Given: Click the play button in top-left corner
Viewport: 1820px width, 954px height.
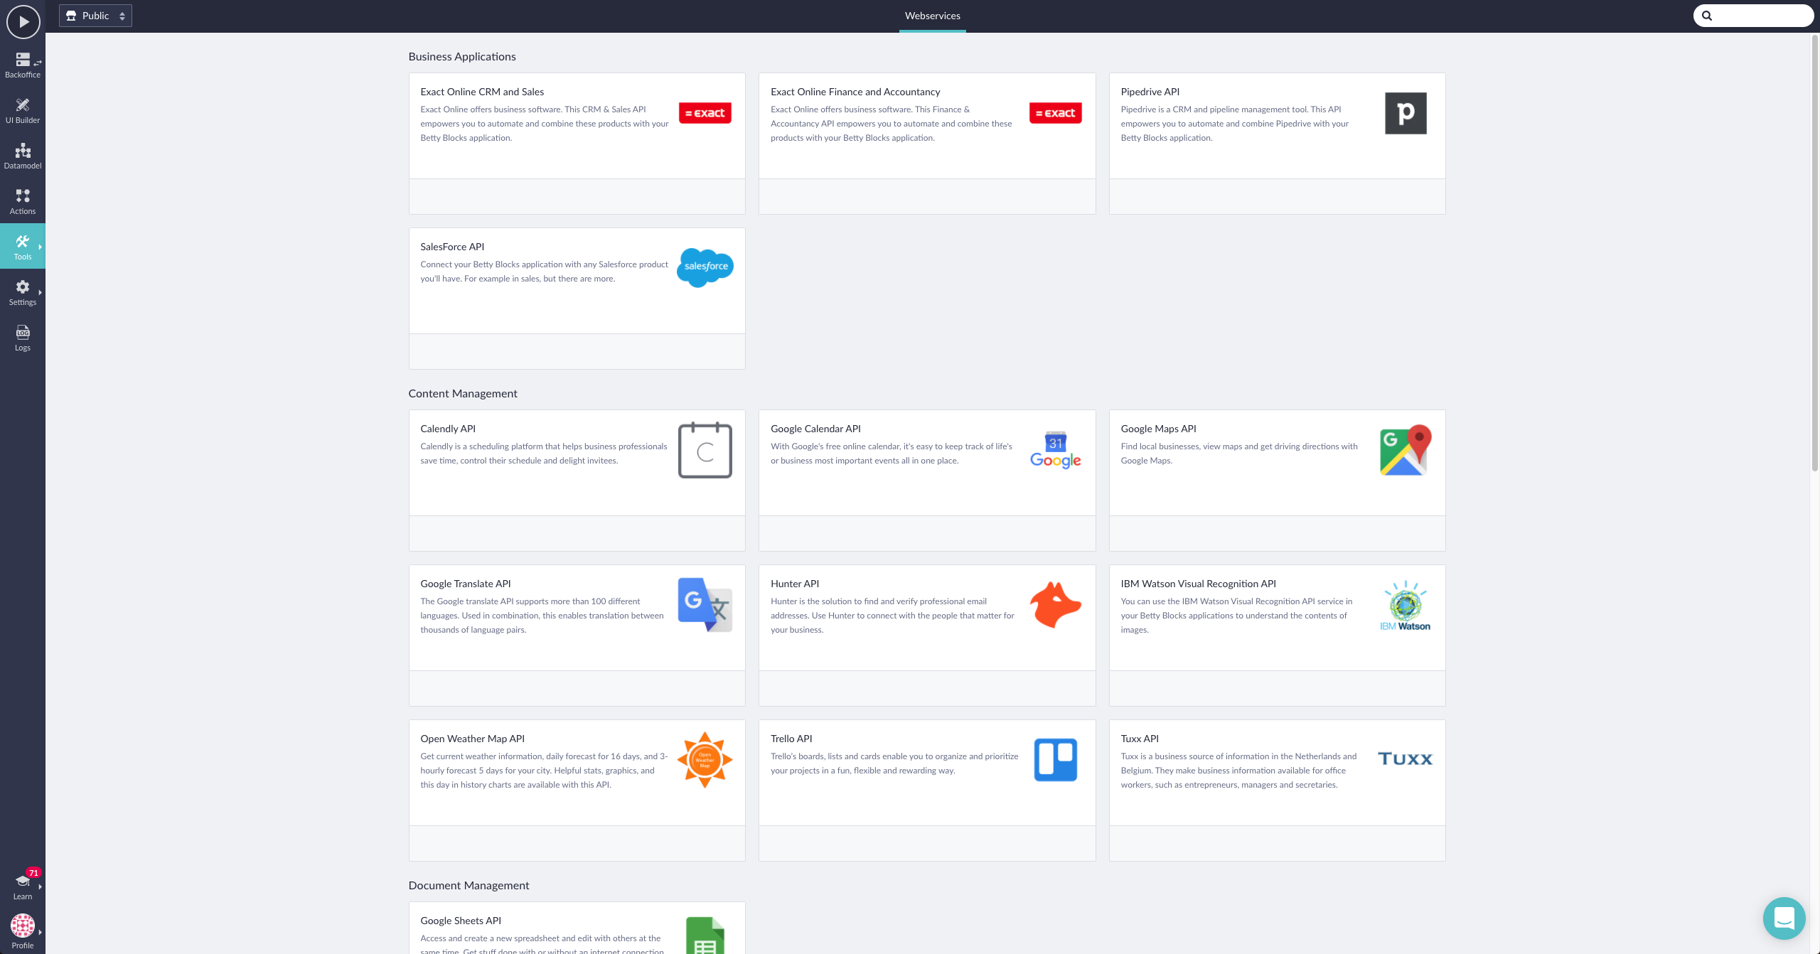Looking at the screenshot, I should 23,22.
